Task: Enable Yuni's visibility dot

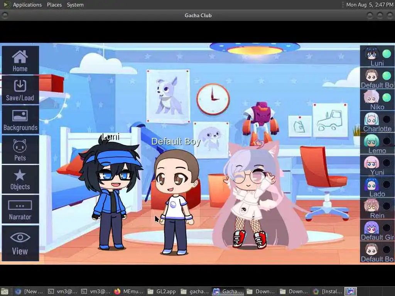Action: coord(387,163)
